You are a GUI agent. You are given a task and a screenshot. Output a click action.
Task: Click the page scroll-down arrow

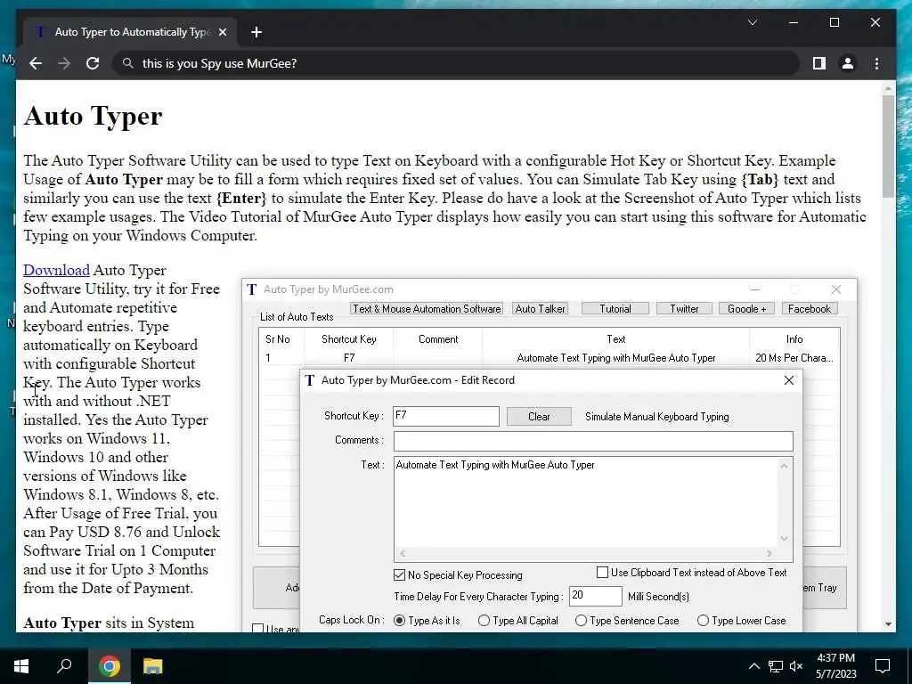tap(888, 624)
